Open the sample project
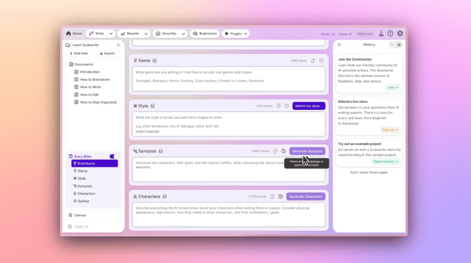 pyautogui.click(x=385, y=162)
